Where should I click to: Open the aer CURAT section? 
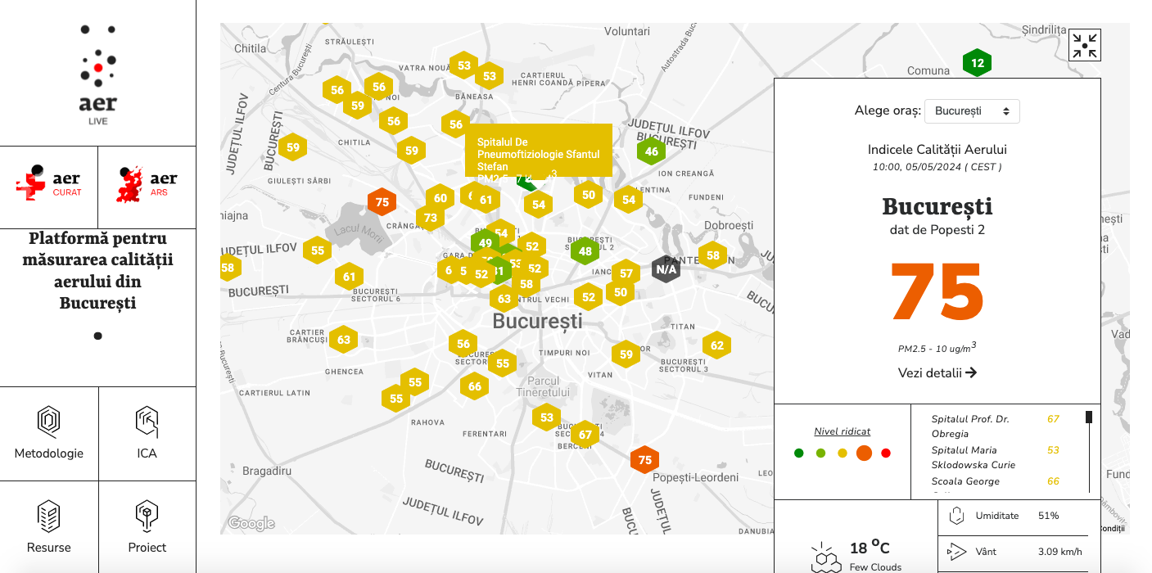[49, 186]
